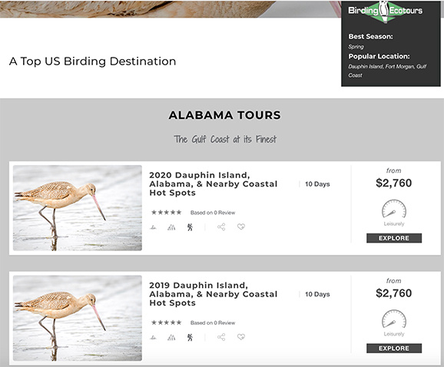The width and height of the screenshot is (444, 367).
Task: Click the flat terrain icon on 2019 tour
Action: 153,337
